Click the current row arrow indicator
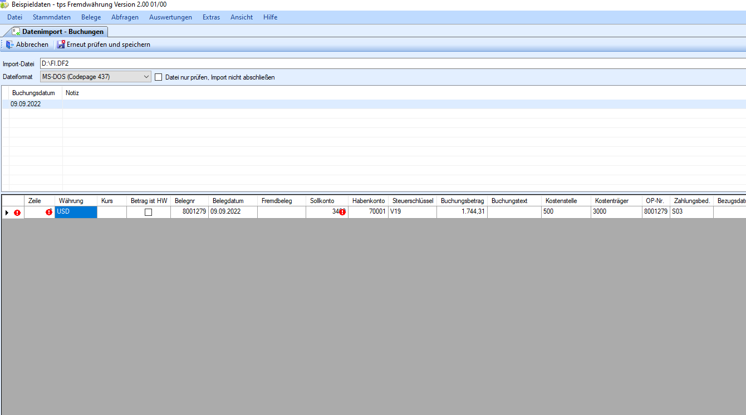This screenshot has height=415, width=746. 7,213
